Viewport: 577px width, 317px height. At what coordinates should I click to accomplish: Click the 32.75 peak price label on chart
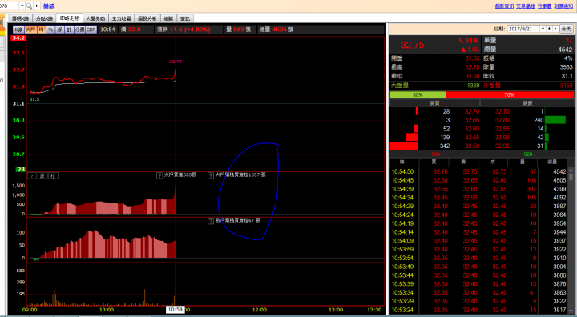tap(176, 62)
